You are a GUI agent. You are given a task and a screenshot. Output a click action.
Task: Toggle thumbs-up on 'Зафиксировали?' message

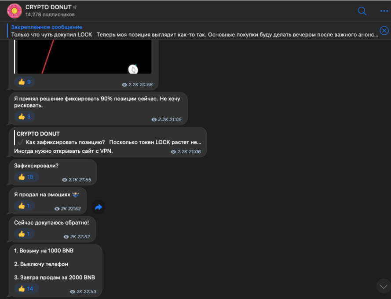[x=26, y=177]
